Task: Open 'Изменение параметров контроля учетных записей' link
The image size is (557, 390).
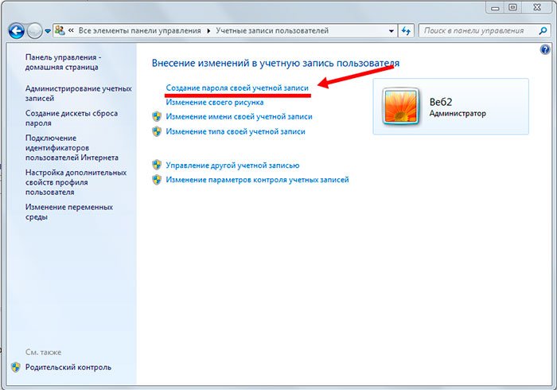Action: click(257, 180)
